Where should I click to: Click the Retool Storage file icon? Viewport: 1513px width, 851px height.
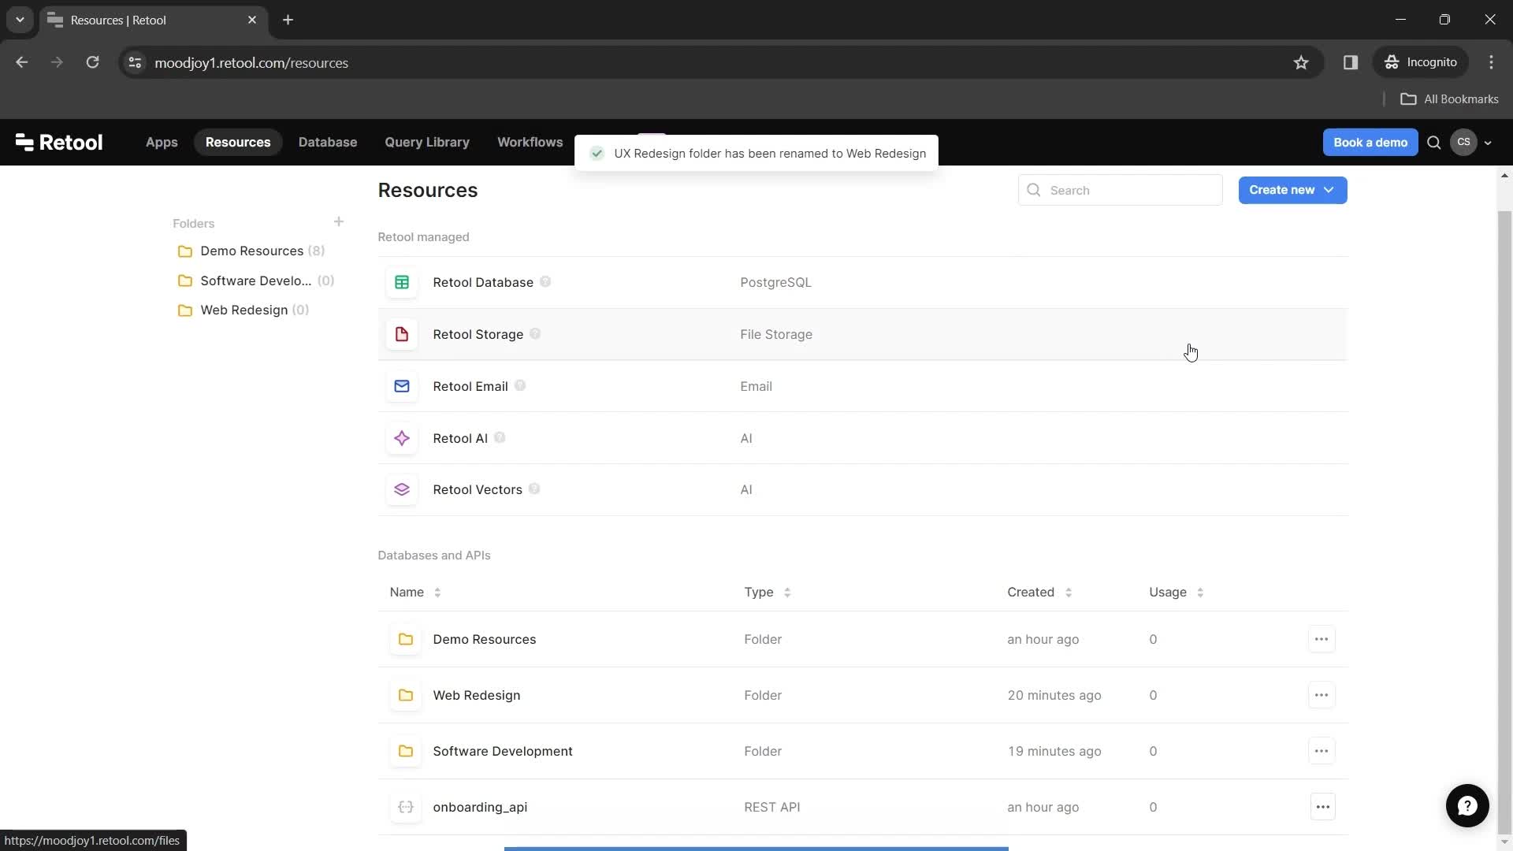[x=402, y=334]
